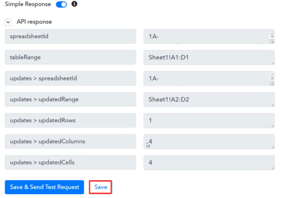
Task: Collapse the API response section
Action: pos(8,22)
